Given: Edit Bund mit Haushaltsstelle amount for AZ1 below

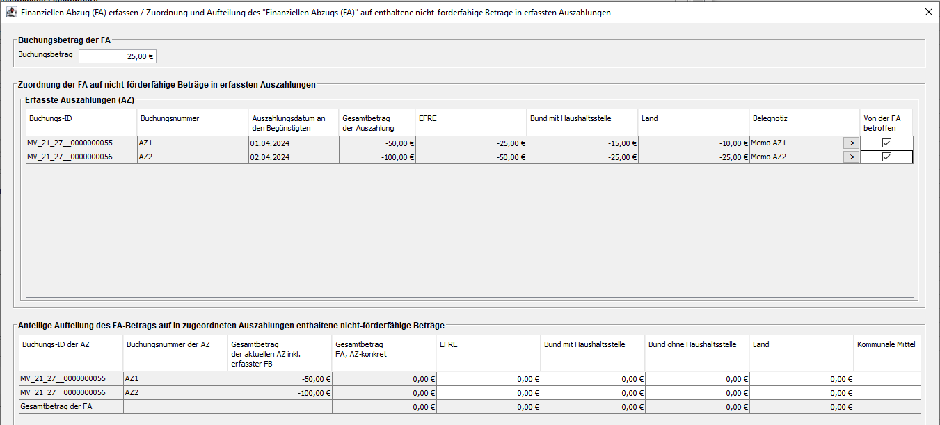Looking at the screenshot, I should (x=593, y=379).
